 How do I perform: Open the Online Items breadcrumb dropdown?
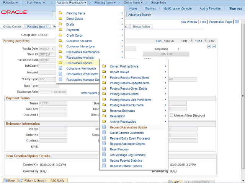133,3
